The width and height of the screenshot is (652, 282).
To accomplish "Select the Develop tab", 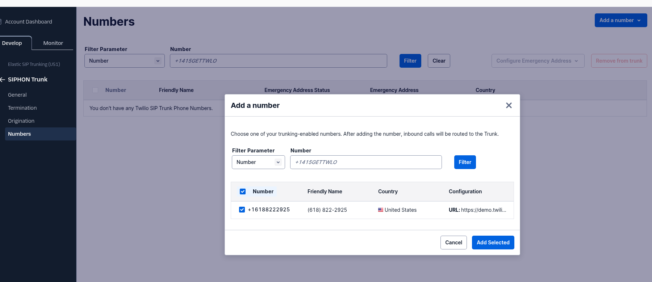I will [12, 43].
